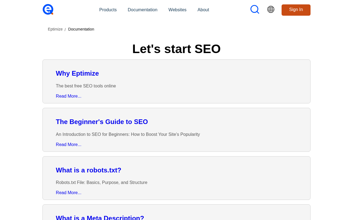Screen dimensions: 353x220
Task: Read more about Why Eptimize
Action: [68, 96]
